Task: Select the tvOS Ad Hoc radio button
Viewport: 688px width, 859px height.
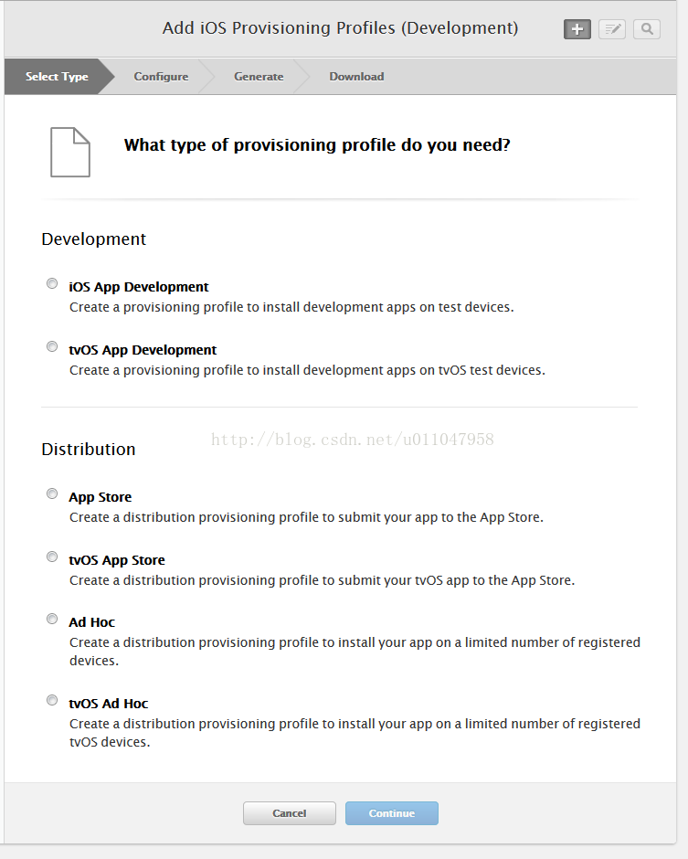Action: (52, 700)
